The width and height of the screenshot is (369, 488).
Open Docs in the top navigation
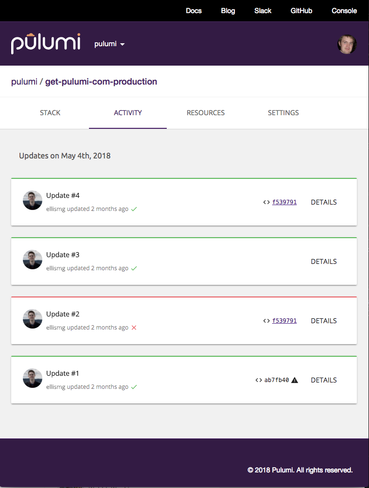[x=193, y=11]
